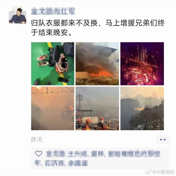Open the glowing red embers photo
The image size is (176, 176).
pos(142,64)
